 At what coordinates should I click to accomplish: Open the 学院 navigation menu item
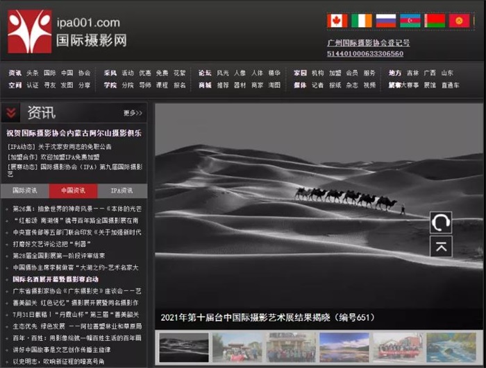(x=110, y=85)
